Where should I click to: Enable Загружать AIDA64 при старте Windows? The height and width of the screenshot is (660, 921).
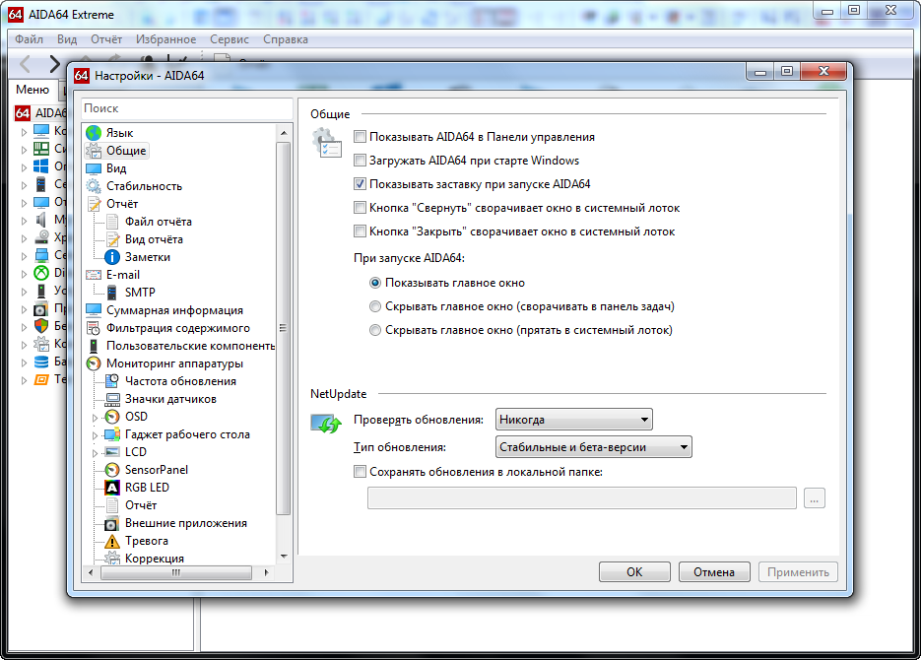[361, 161]
